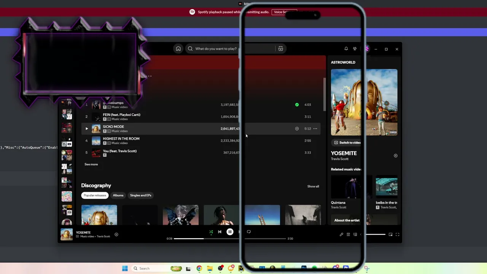
Task: Open Snipping Tool at taskbar's right end
Action: click(366, 269)
